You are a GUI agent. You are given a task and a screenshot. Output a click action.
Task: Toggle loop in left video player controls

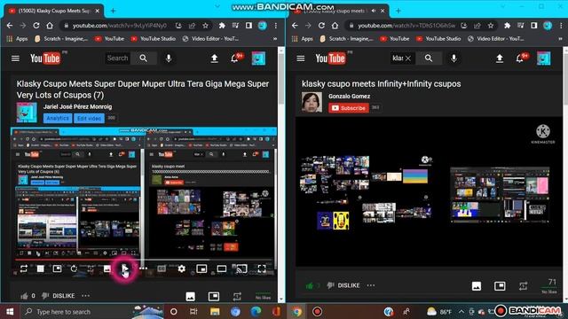point(24,268)
